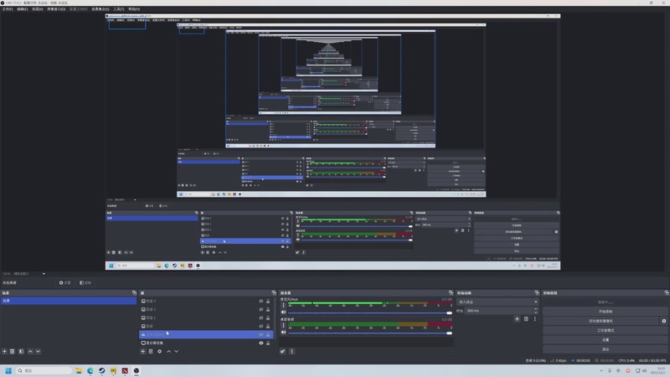Pop out the Scenes dock panel
The width and height of the screenshot is (670, 377).
[134, 292]
